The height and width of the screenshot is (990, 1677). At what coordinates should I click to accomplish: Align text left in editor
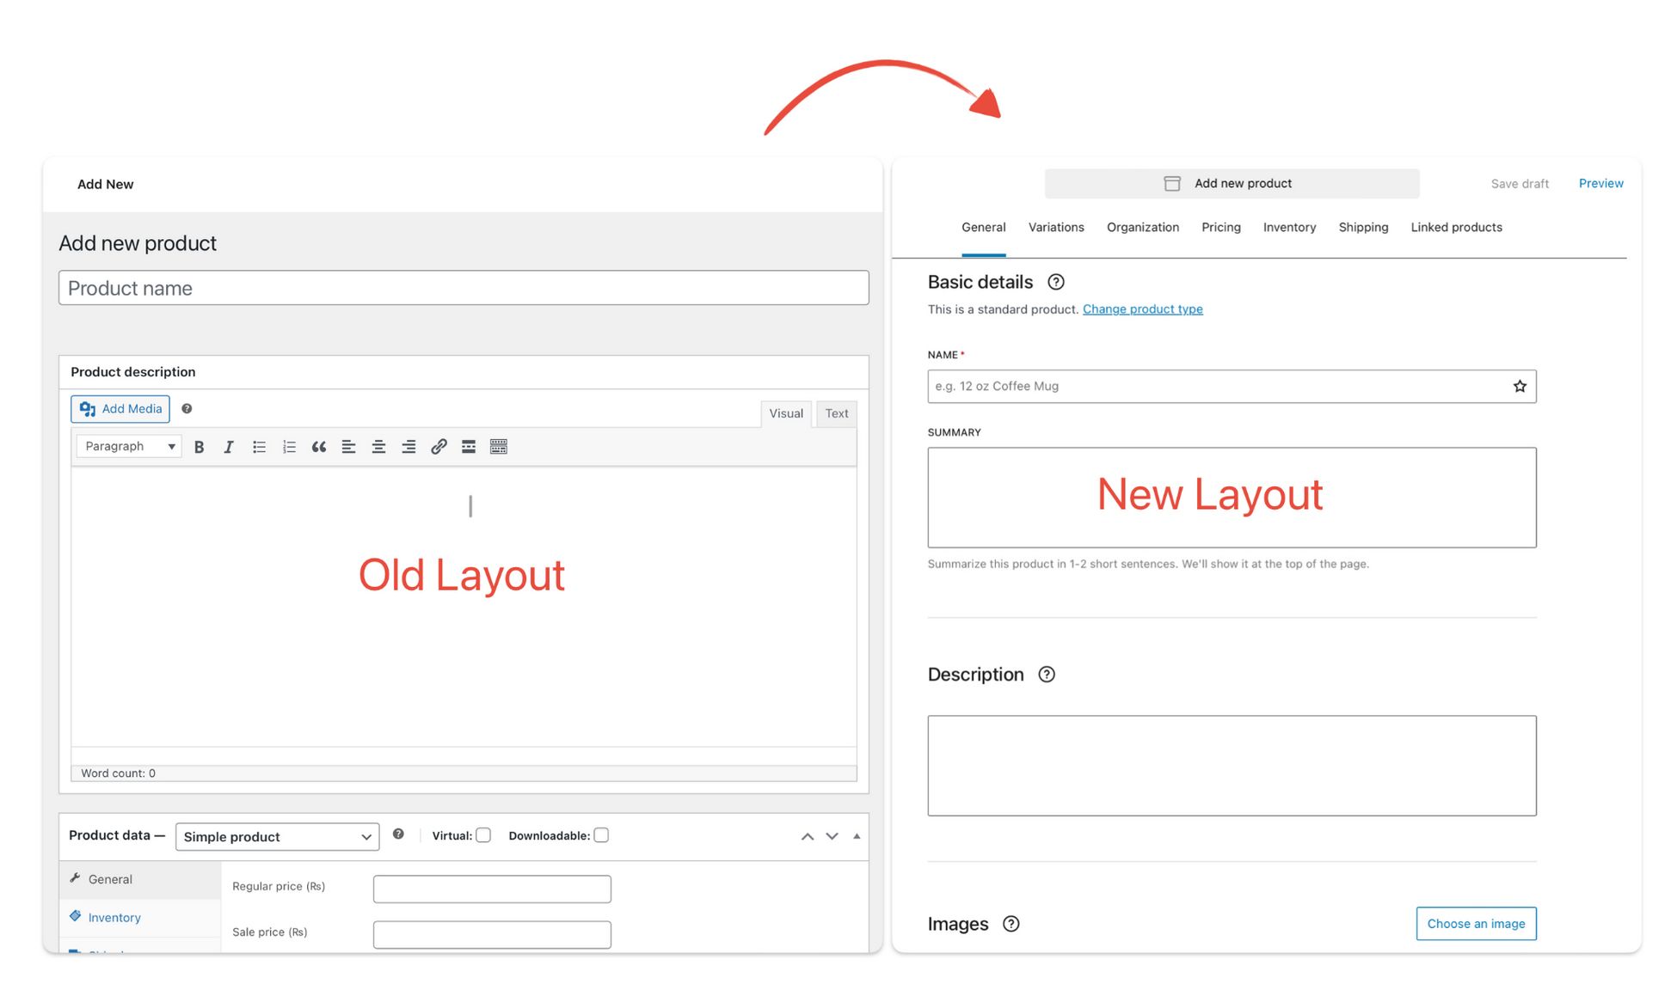coord(348,447)
